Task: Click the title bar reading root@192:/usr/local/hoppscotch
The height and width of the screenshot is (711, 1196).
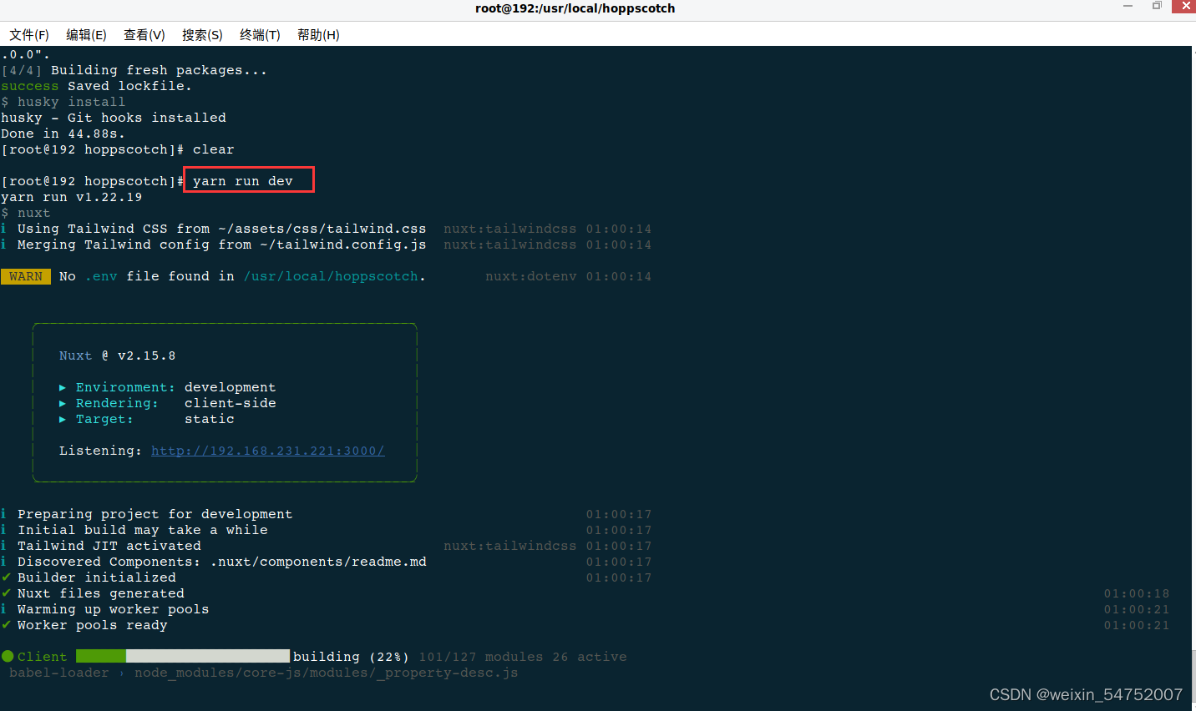Action: pyautogui.click(x=575, y=8)
